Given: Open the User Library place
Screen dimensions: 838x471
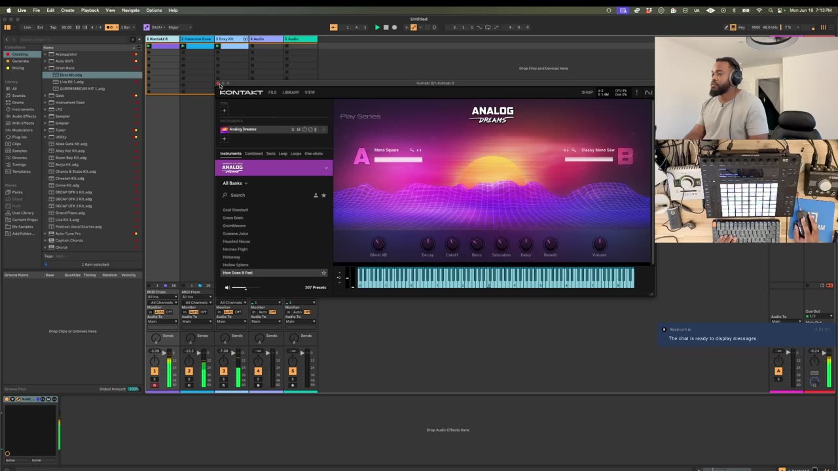Looking at the screenshot, I should 23,213.
